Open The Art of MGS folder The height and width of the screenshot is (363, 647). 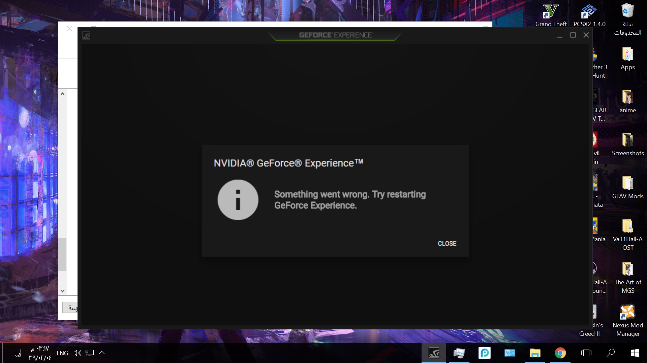tap(628, 278)
